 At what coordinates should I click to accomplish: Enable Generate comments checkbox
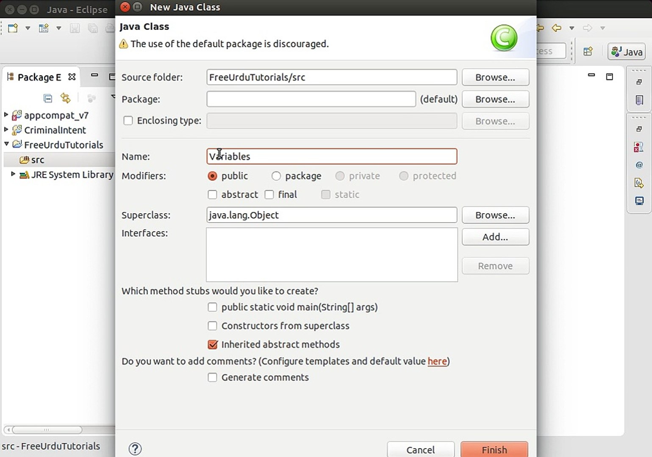click(x=213, y=377)
